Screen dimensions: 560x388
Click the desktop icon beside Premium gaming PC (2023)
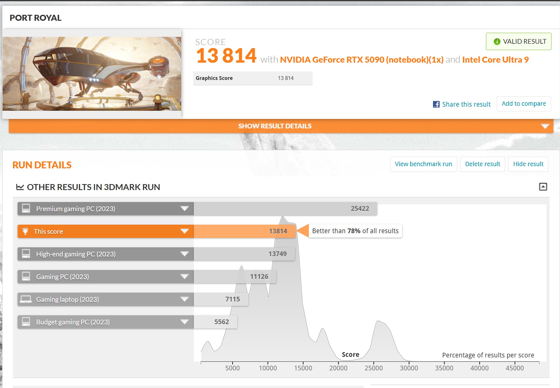(26, 208)
